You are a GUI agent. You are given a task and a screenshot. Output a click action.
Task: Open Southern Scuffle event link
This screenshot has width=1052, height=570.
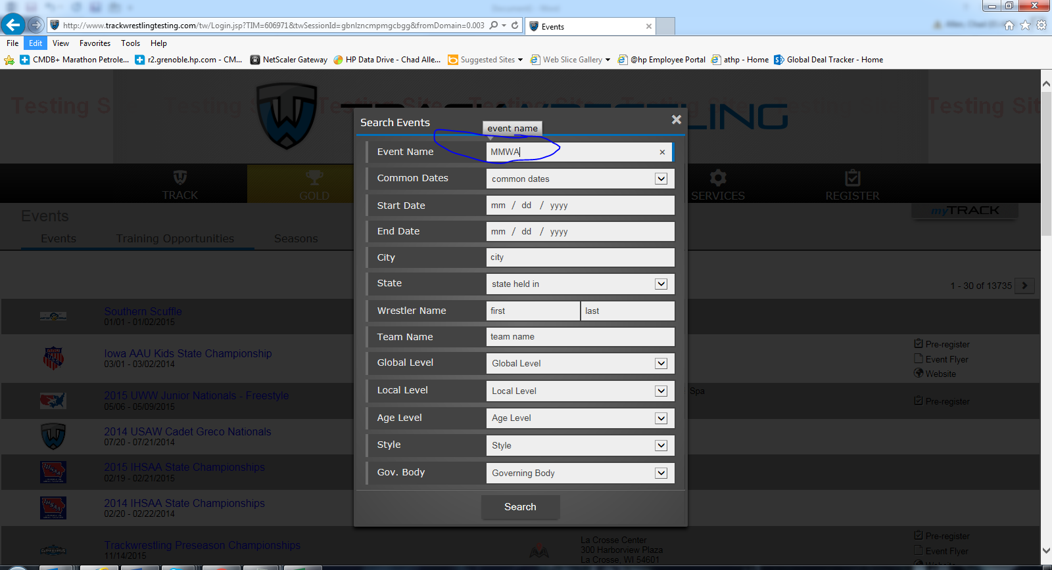[143, 311]
